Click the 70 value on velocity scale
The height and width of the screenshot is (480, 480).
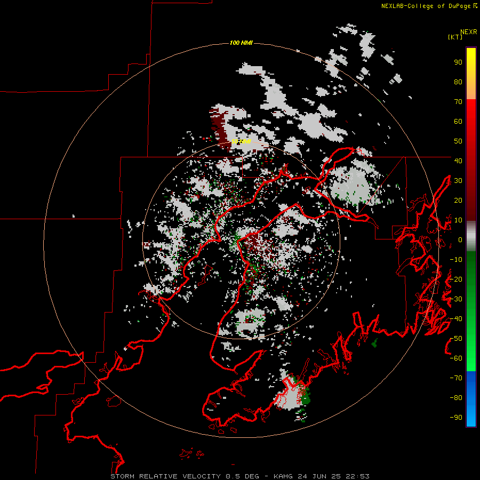pos(458,102)
